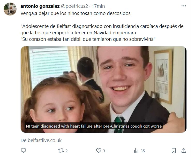Screen dimensions: 195x157
Task: Open the article preview image card
Action: 103,89
